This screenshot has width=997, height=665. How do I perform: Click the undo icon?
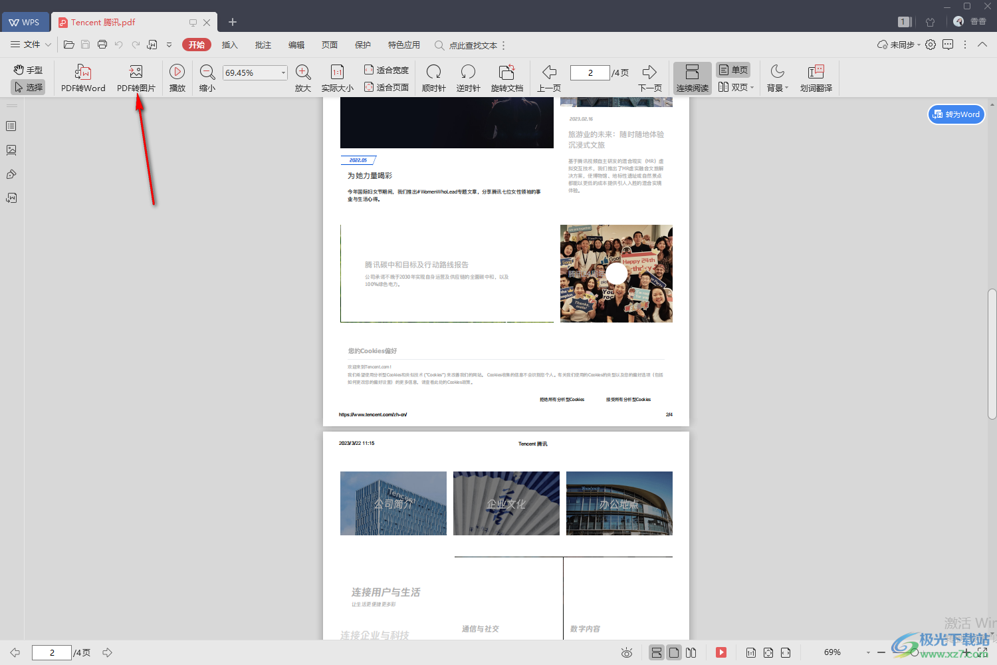(119, 45)
